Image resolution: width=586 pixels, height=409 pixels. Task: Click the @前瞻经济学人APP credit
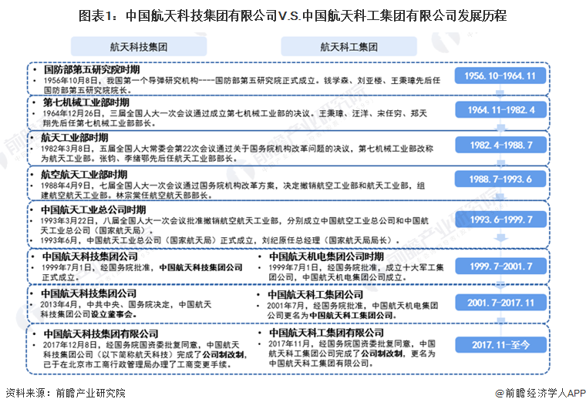[541, 393]
